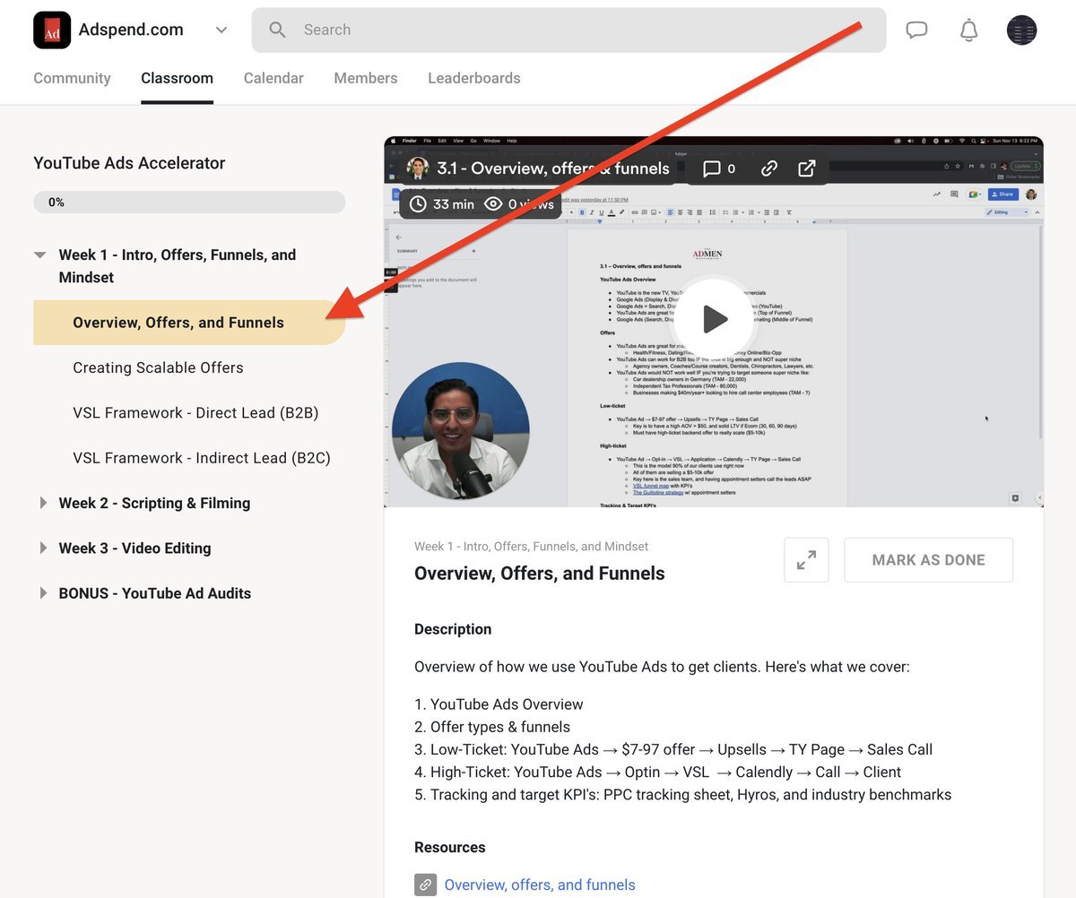The width and height of the screenshot is (1076, 898).
Task: Click the presenter avatar in video title
Action: coord(417,168)
